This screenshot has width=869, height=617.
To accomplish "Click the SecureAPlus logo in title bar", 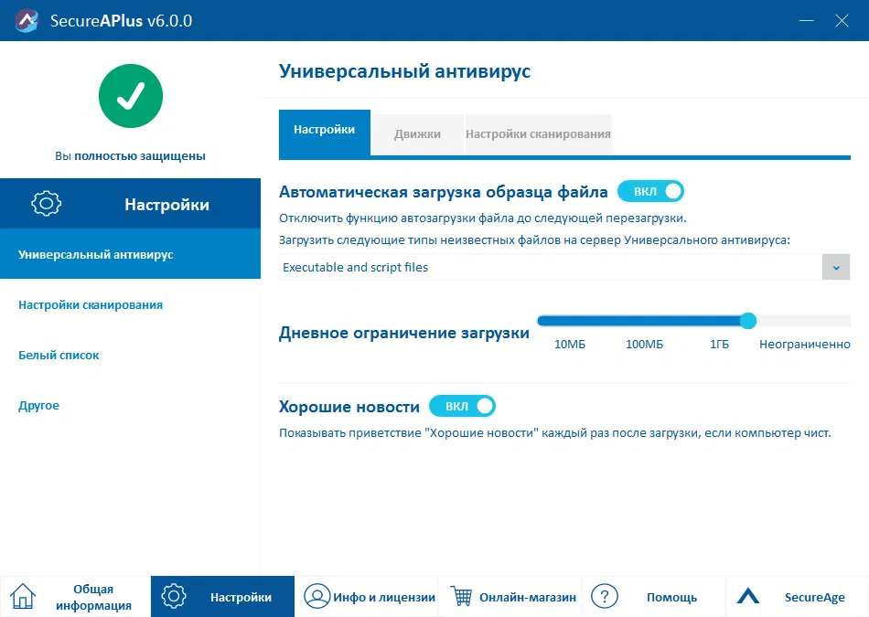I will pyautogui.click(x=26, y=20).
